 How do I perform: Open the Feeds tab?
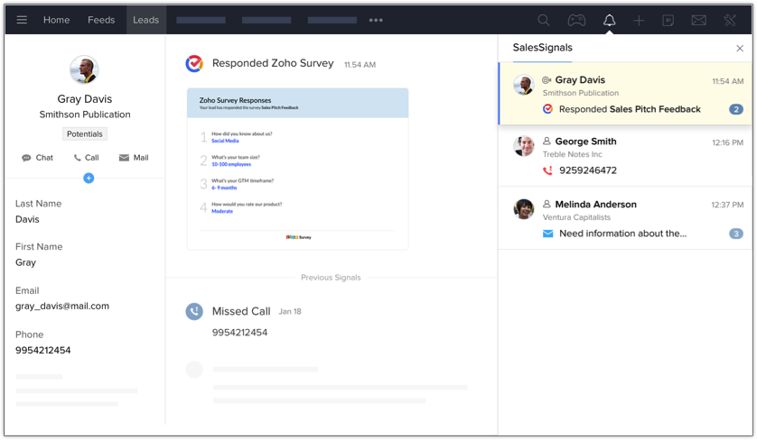click(x=101, y=20)
